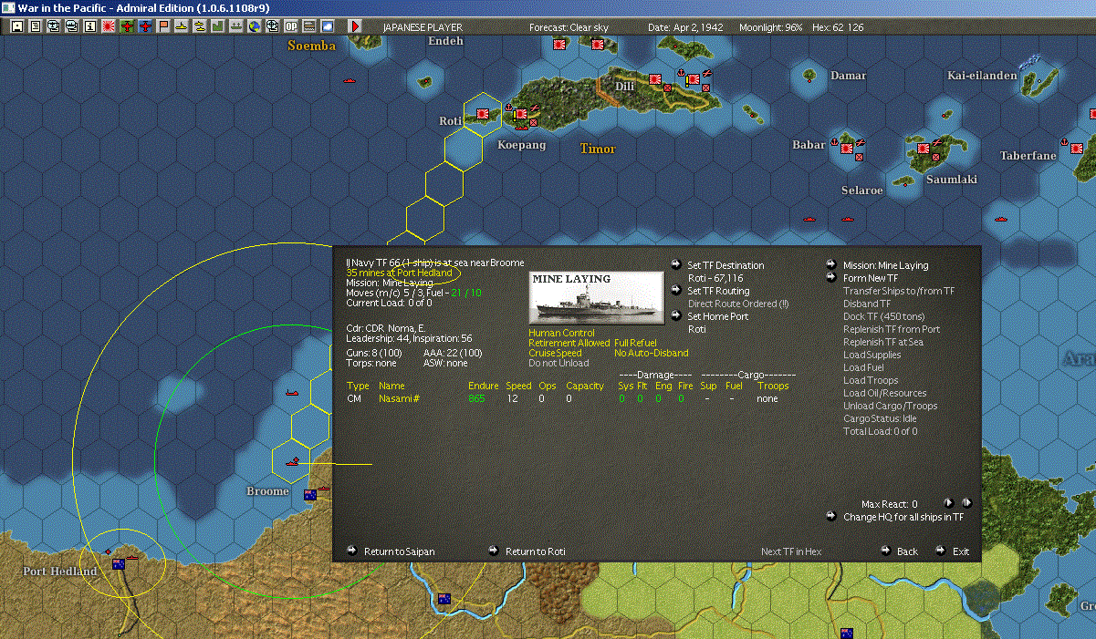Click the Name column header

point(391,386)
